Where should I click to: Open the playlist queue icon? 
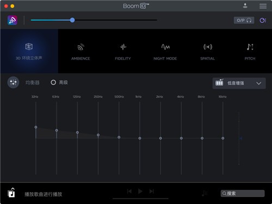[x=205, y=193]
